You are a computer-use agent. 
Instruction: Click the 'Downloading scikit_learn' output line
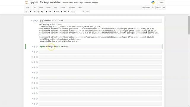pos(71,26)
